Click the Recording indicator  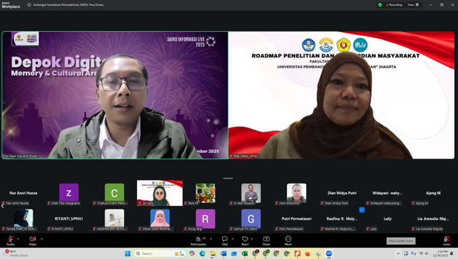point(394,5)
